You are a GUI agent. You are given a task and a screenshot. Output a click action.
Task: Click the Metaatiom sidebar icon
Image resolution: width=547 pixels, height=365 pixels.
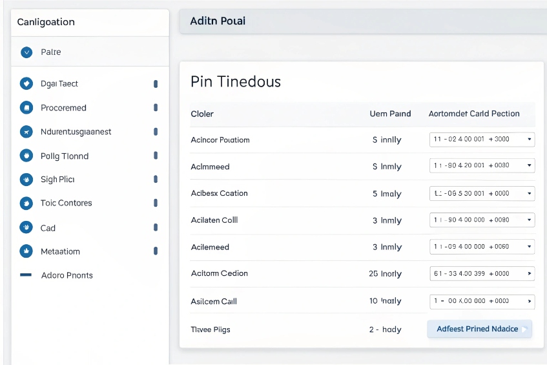coord(26,251)
